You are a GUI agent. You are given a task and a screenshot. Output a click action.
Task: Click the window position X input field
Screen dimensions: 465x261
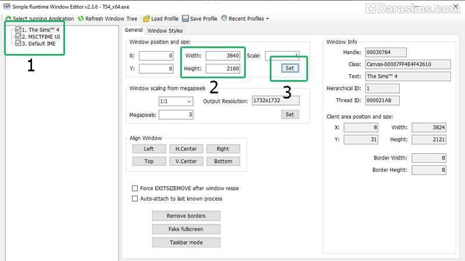[156, 56]
